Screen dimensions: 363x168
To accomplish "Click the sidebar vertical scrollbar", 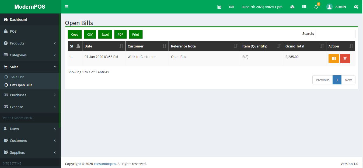I will coord(60,71).
